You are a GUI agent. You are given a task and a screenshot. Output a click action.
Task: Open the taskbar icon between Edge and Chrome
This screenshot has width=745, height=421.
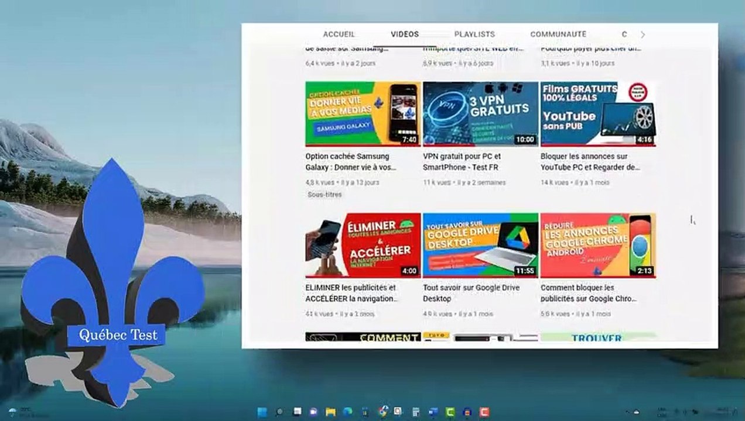364,412
